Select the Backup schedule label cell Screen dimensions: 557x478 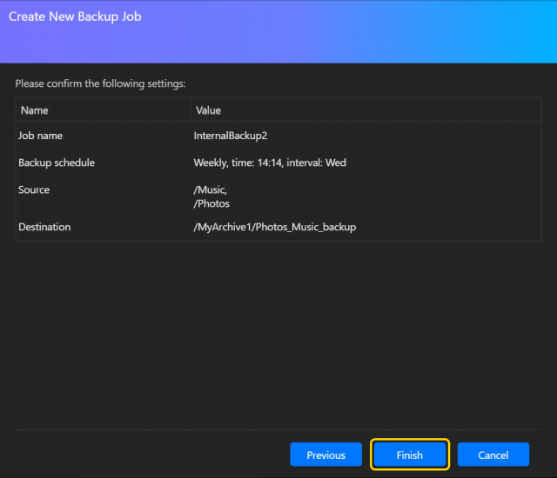coord(57,163)
